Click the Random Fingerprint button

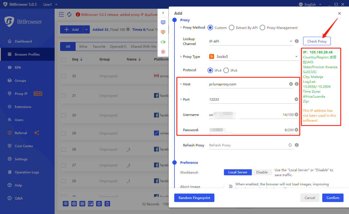194,198
